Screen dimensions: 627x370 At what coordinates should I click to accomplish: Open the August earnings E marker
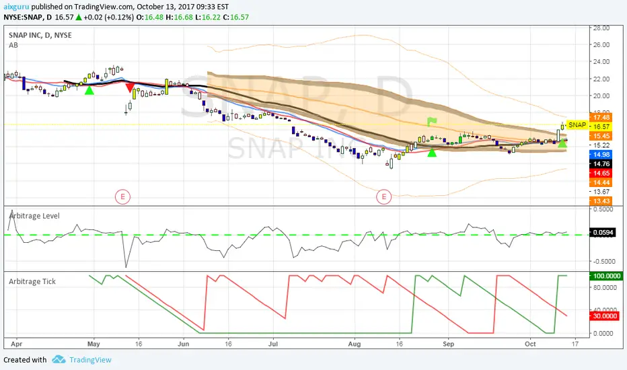click(x=384, y=197)
